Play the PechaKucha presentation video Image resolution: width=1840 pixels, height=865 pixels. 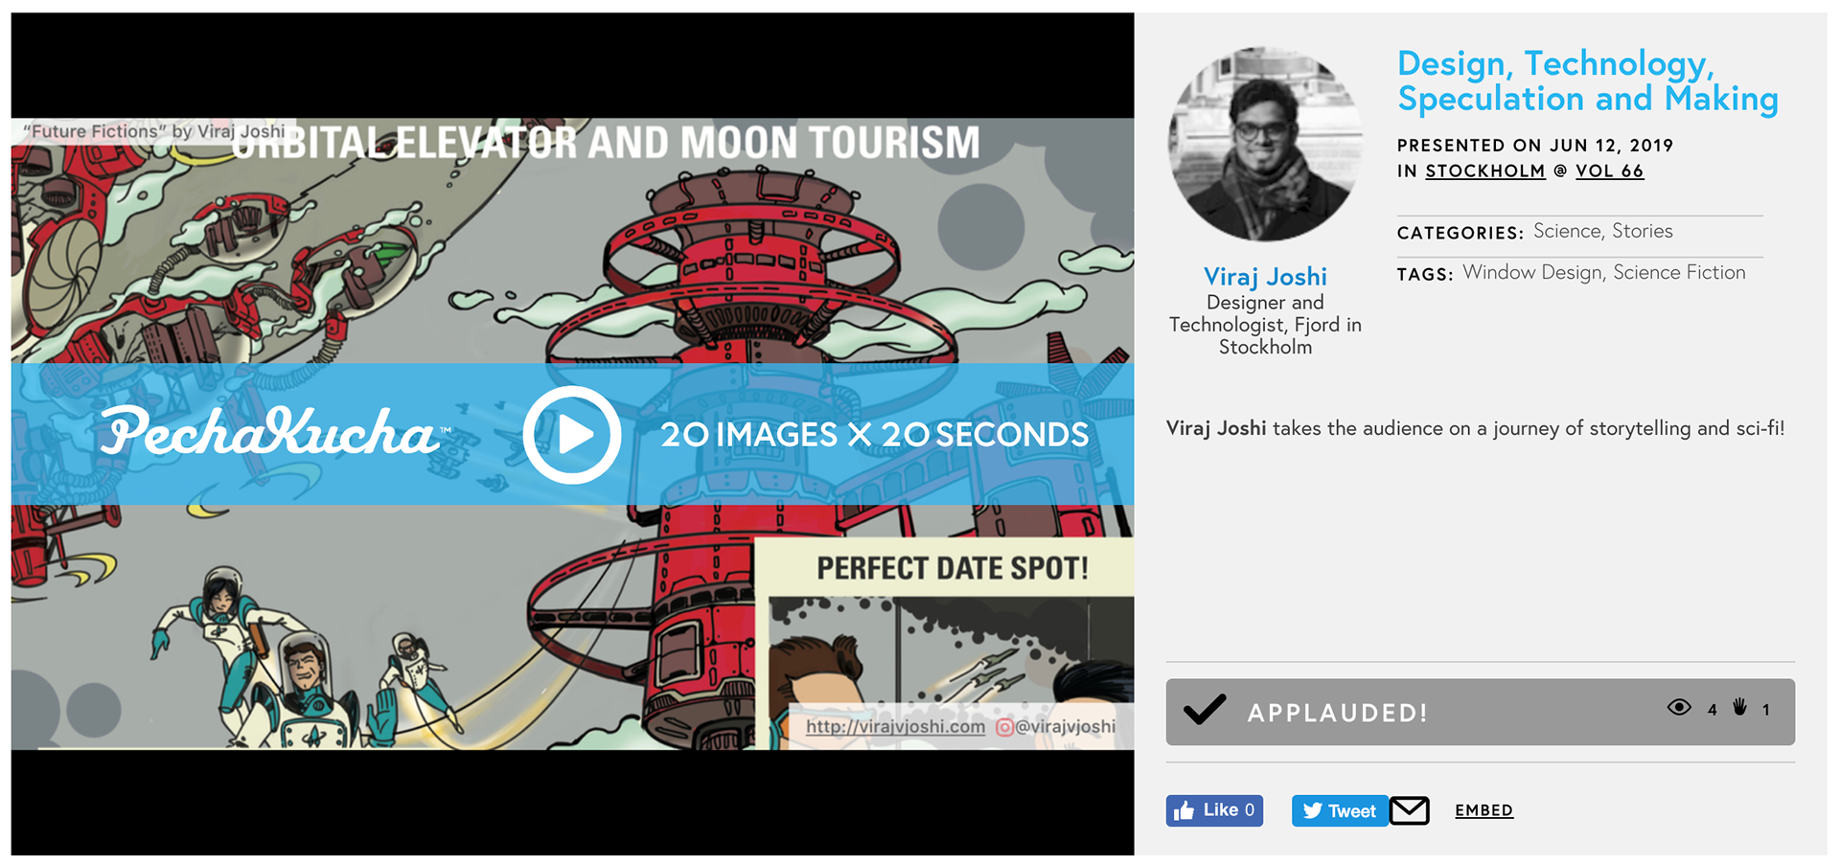point(572,435)
